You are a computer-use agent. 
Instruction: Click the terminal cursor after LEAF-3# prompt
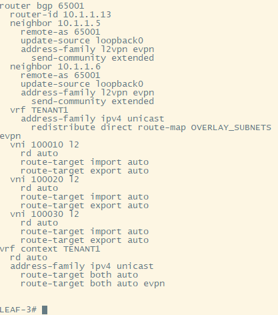(45, 310)
